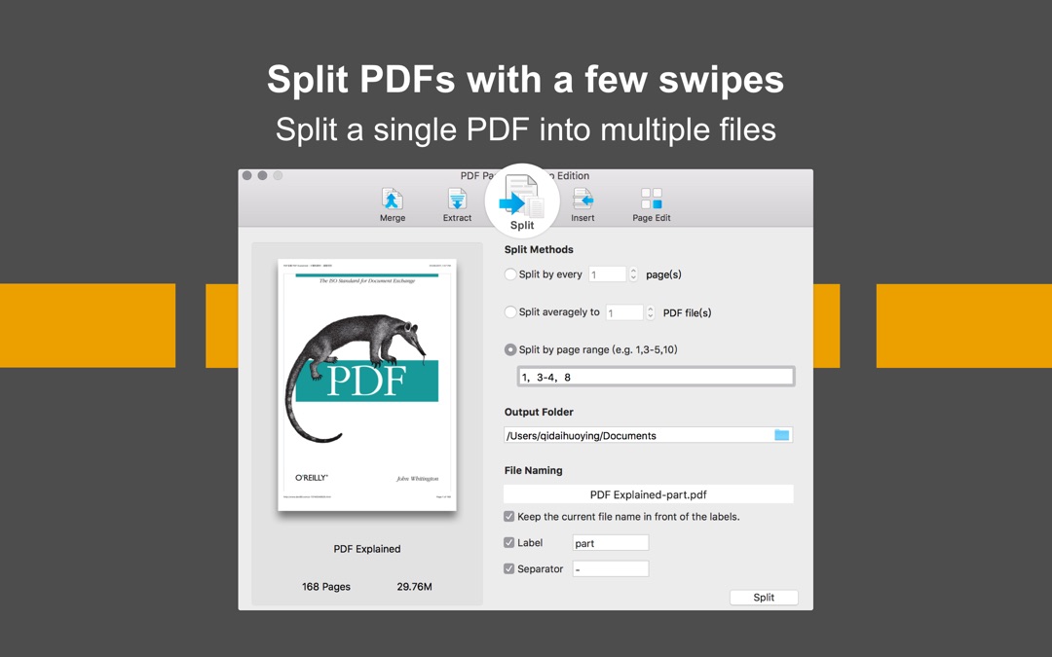1052x657 pixels.
Task: Open the Extract tool
Action: click(457, 205)
